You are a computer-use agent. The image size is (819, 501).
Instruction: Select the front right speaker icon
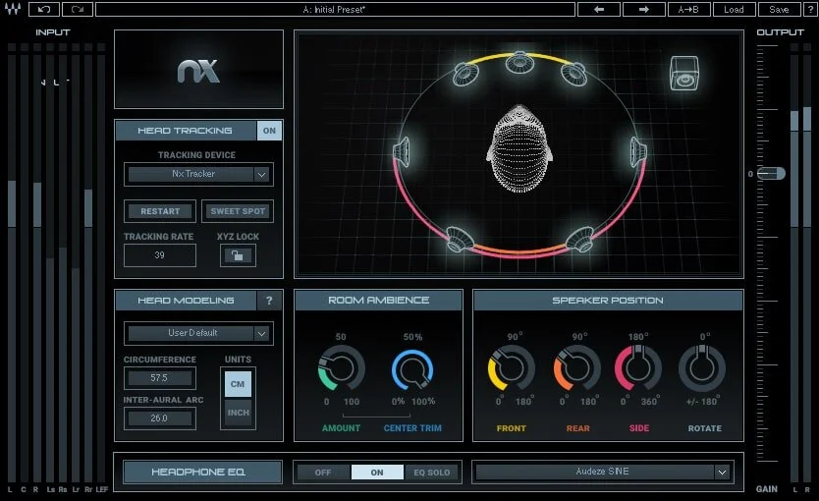coord(574,74)
